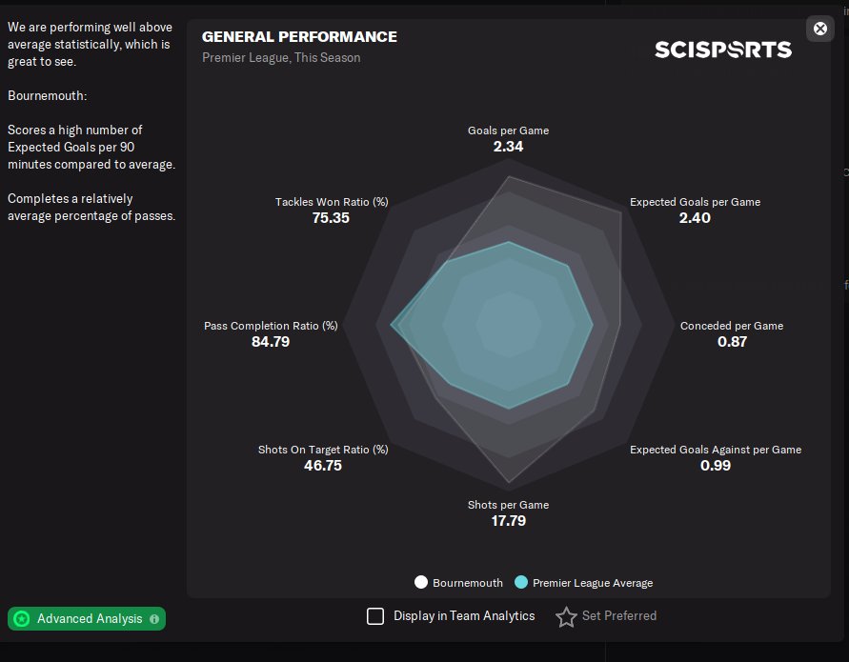Screen dimensions: 849x662
Task: Select the Goals per Game label
Action: click(508, 130)
